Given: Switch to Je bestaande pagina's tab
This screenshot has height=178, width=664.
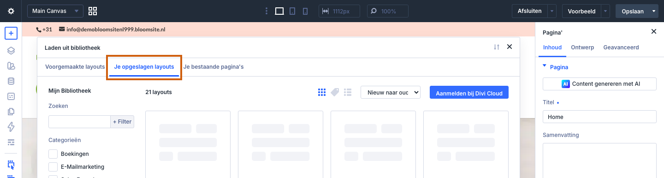Looking at the screenshot, I should click(213, 67).
